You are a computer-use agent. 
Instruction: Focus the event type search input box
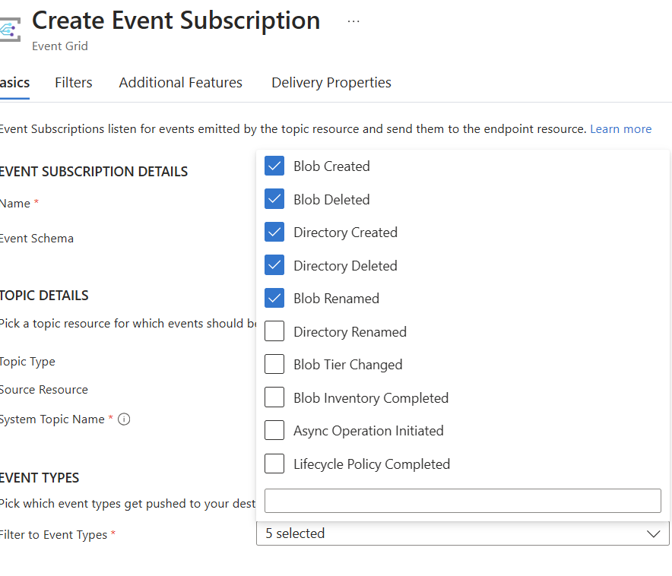coord(463,501)
